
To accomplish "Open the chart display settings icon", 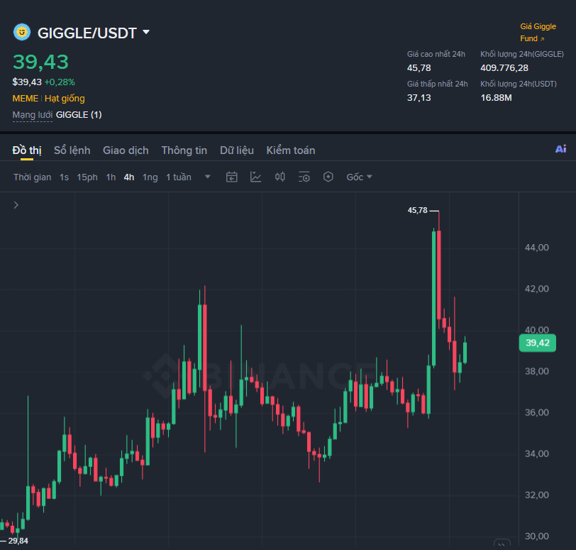I will 304,177.
